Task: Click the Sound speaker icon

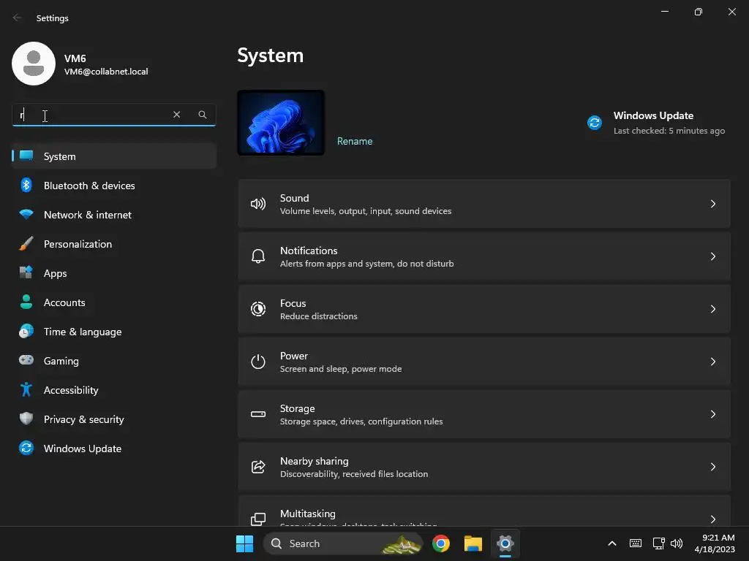Action: click(258, 205)
